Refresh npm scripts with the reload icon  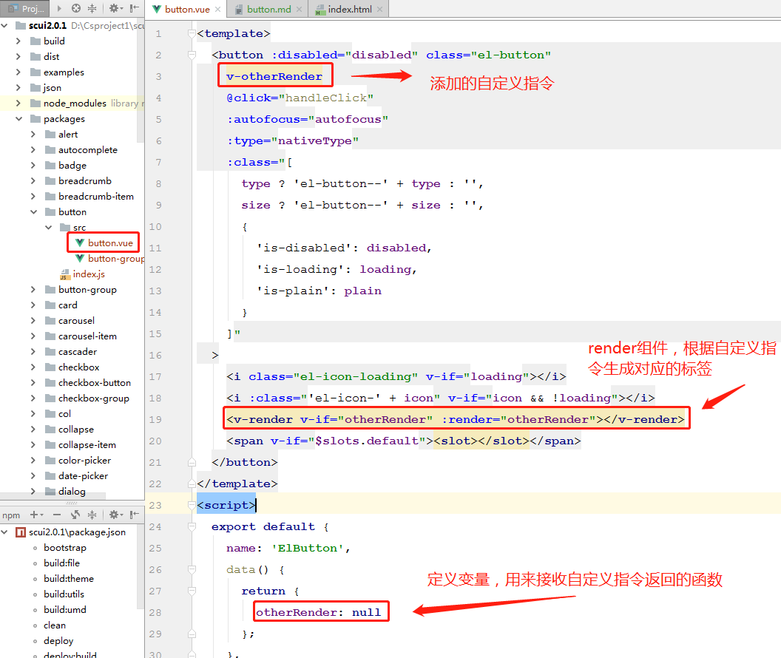[x=75, y=515]
